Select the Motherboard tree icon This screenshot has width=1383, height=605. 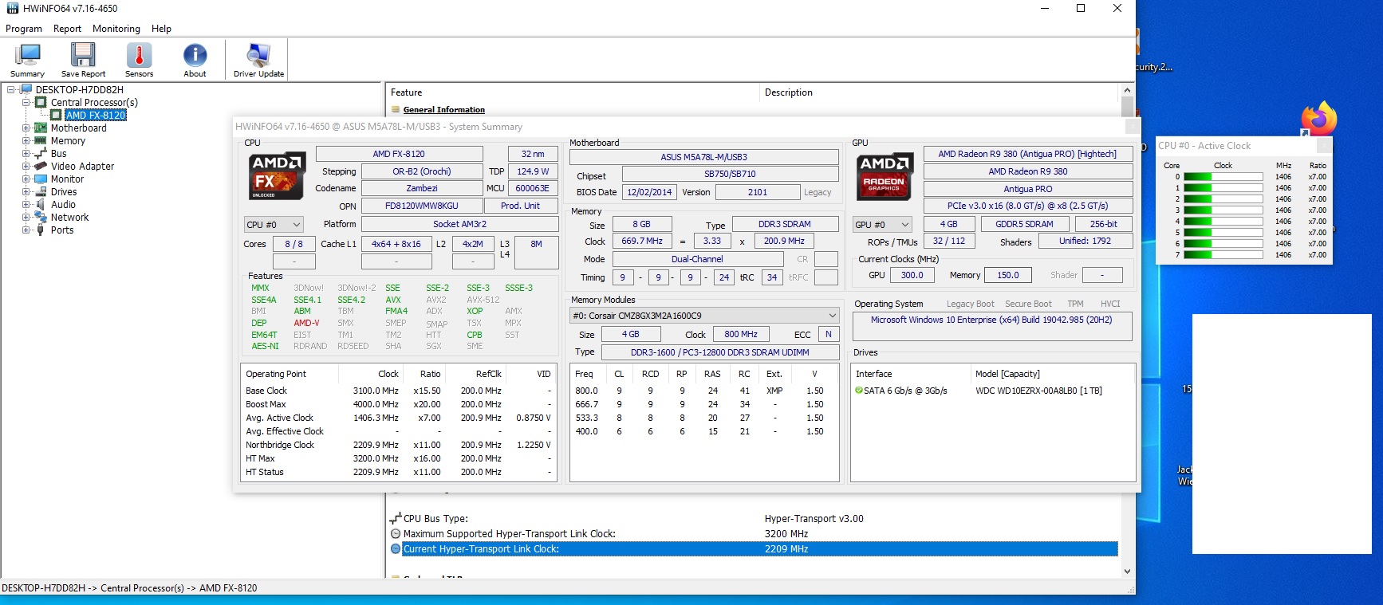[x=41, y=128]
